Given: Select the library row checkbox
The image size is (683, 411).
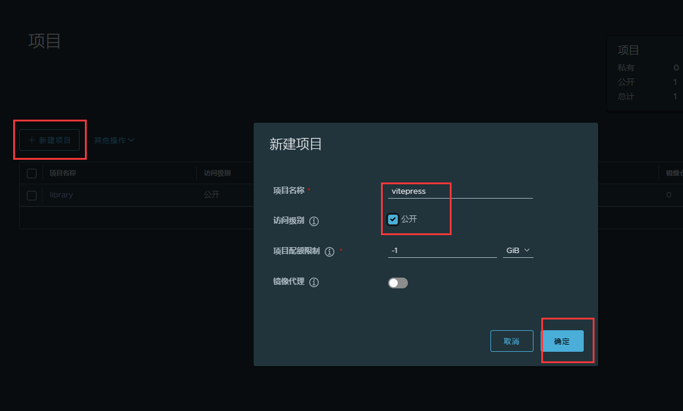Looking at the screenshot, I should [x=32, y=195].
